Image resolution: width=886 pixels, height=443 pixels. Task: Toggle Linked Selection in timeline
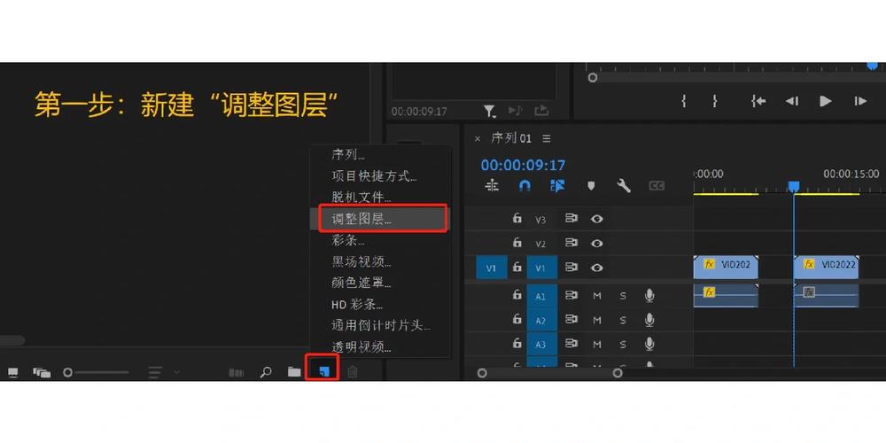click(557, 185)
